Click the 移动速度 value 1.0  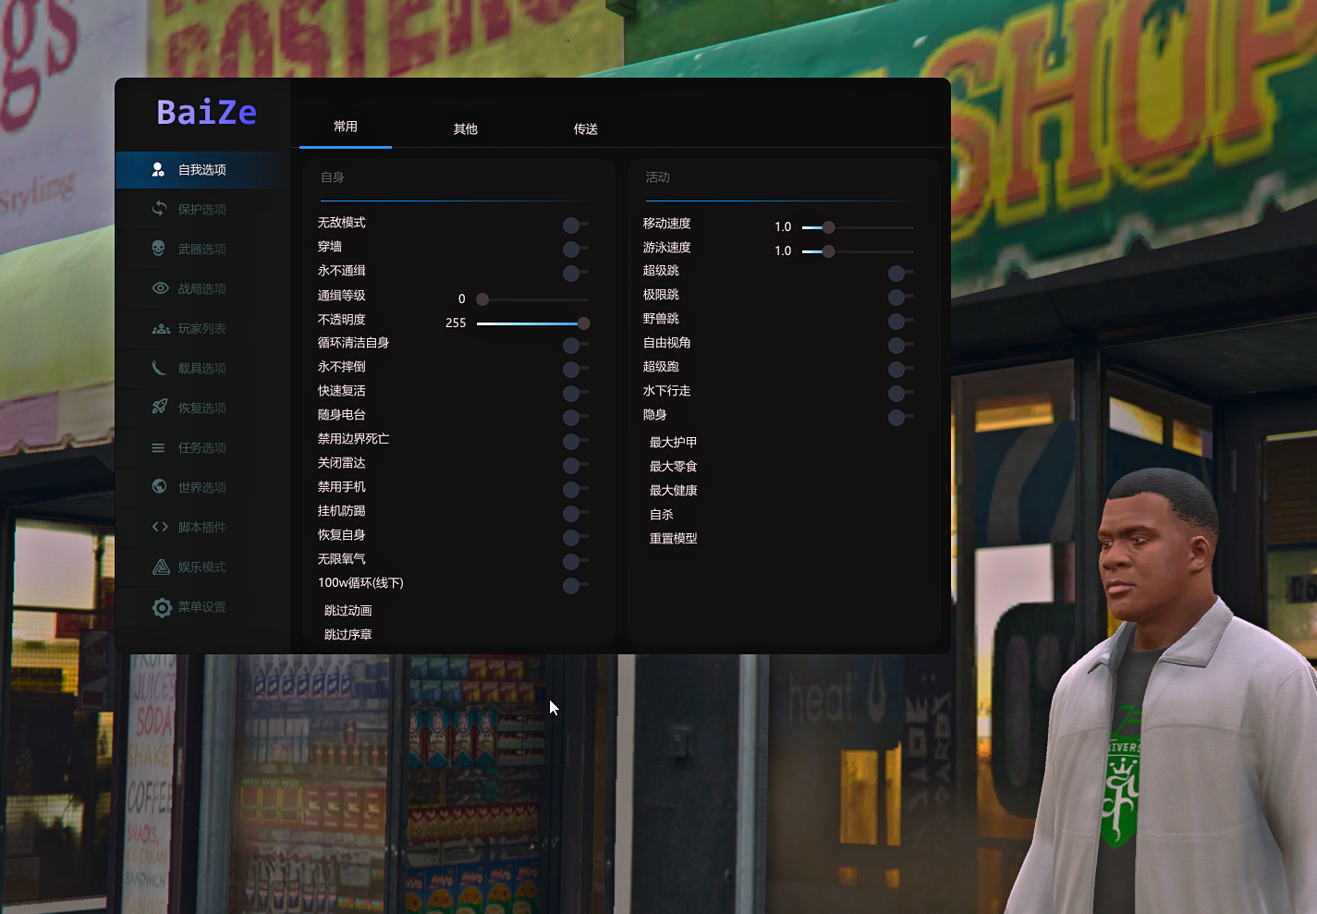pos(783,227)
